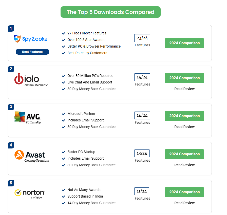This screenshot has height=215, width=227.
Task: Click the 11/24 features score box
Action: tap(142, 191)
